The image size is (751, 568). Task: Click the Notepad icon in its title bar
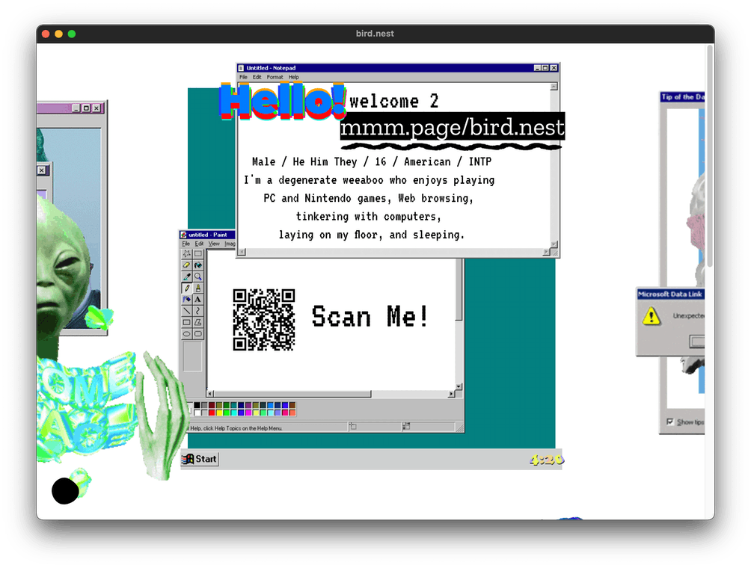click(x=241, y=68)
